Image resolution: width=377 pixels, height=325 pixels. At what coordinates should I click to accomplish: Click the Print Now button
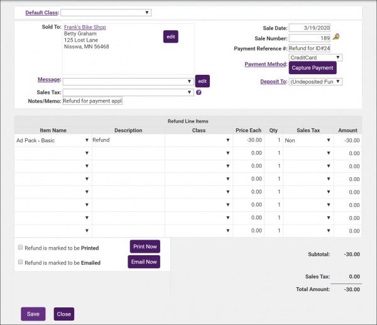point(144,246)
